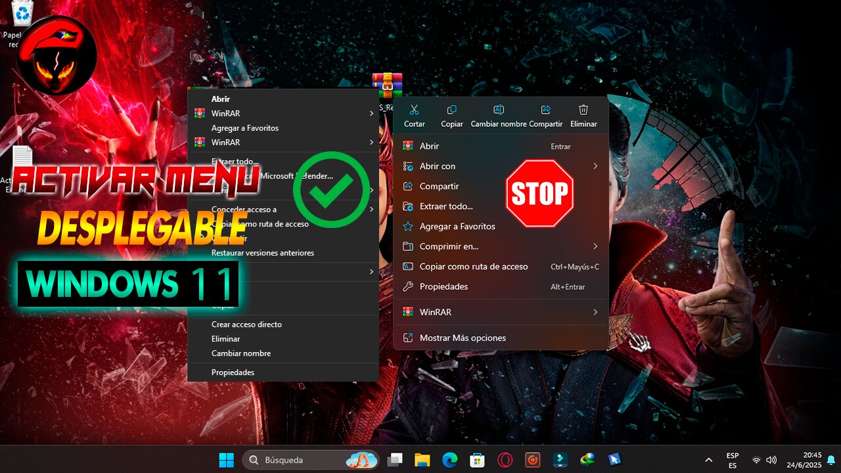Image resolution: width=841 pixels, height=473 pixels.
Task: Click the Abrir con icon
Action: tap(408, 166)
